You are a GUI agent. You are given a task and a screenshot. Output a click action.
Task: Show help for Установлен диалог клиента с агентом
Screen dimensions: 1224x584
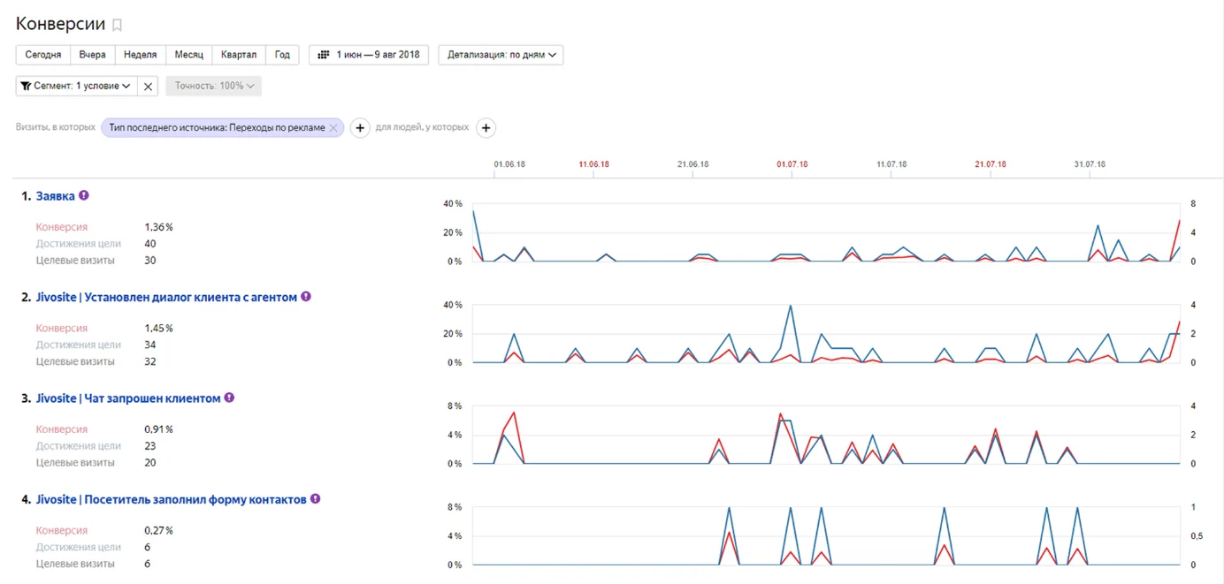[306, 297]
